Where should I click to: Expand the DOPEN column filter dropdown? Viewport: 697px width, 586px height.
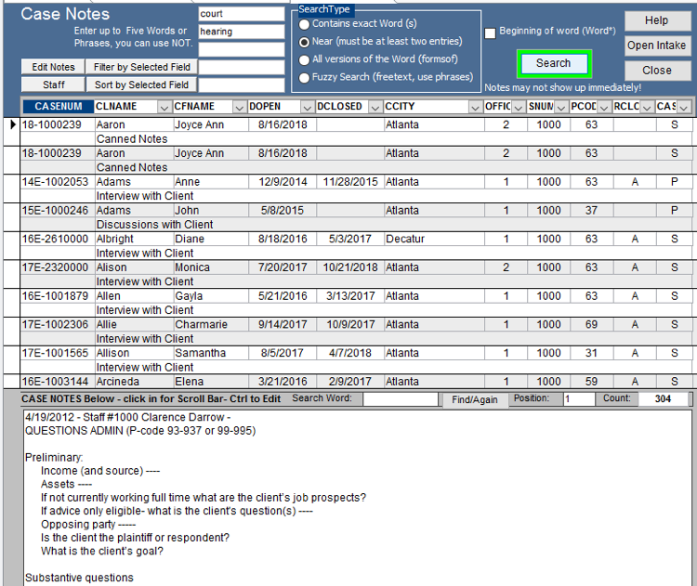coord(307,107)
